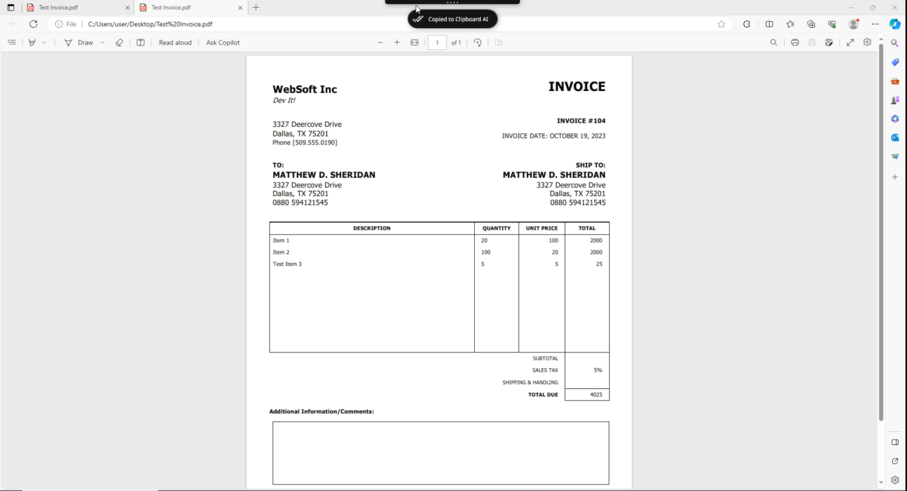Click the page number input box
The image size is (907, 491).
(437, 42)
